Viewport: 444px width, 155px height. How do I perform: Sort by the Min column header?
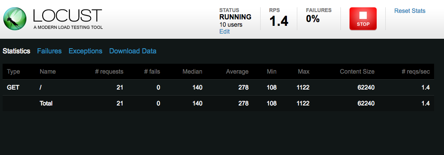pos(271,72)
